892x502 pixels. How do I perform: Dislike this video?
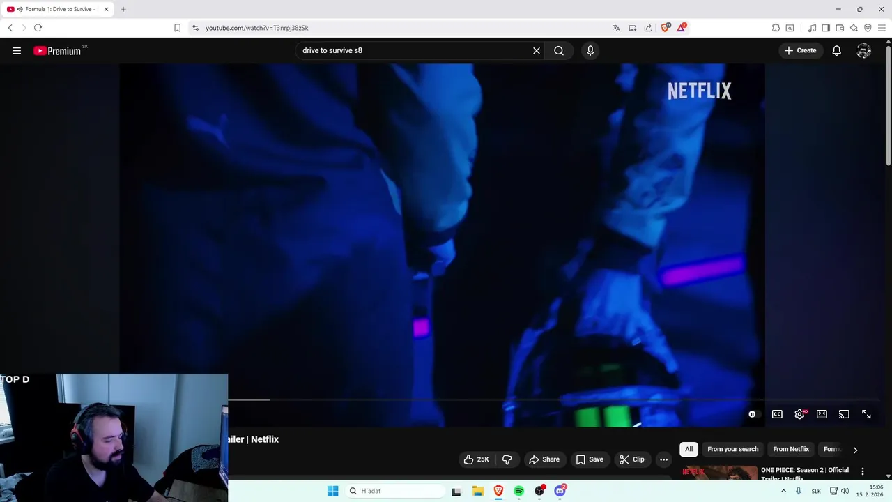click(x=507, y=459)
